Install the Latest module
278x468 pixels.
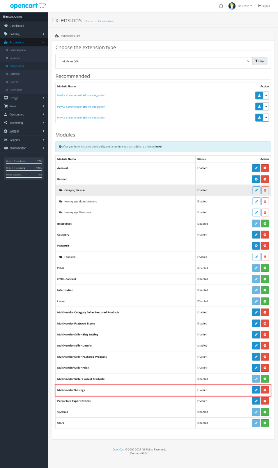click(265, 301)
